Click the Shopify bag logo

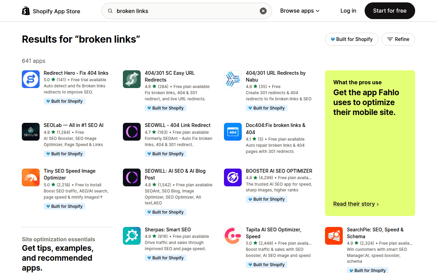[26, 11]
